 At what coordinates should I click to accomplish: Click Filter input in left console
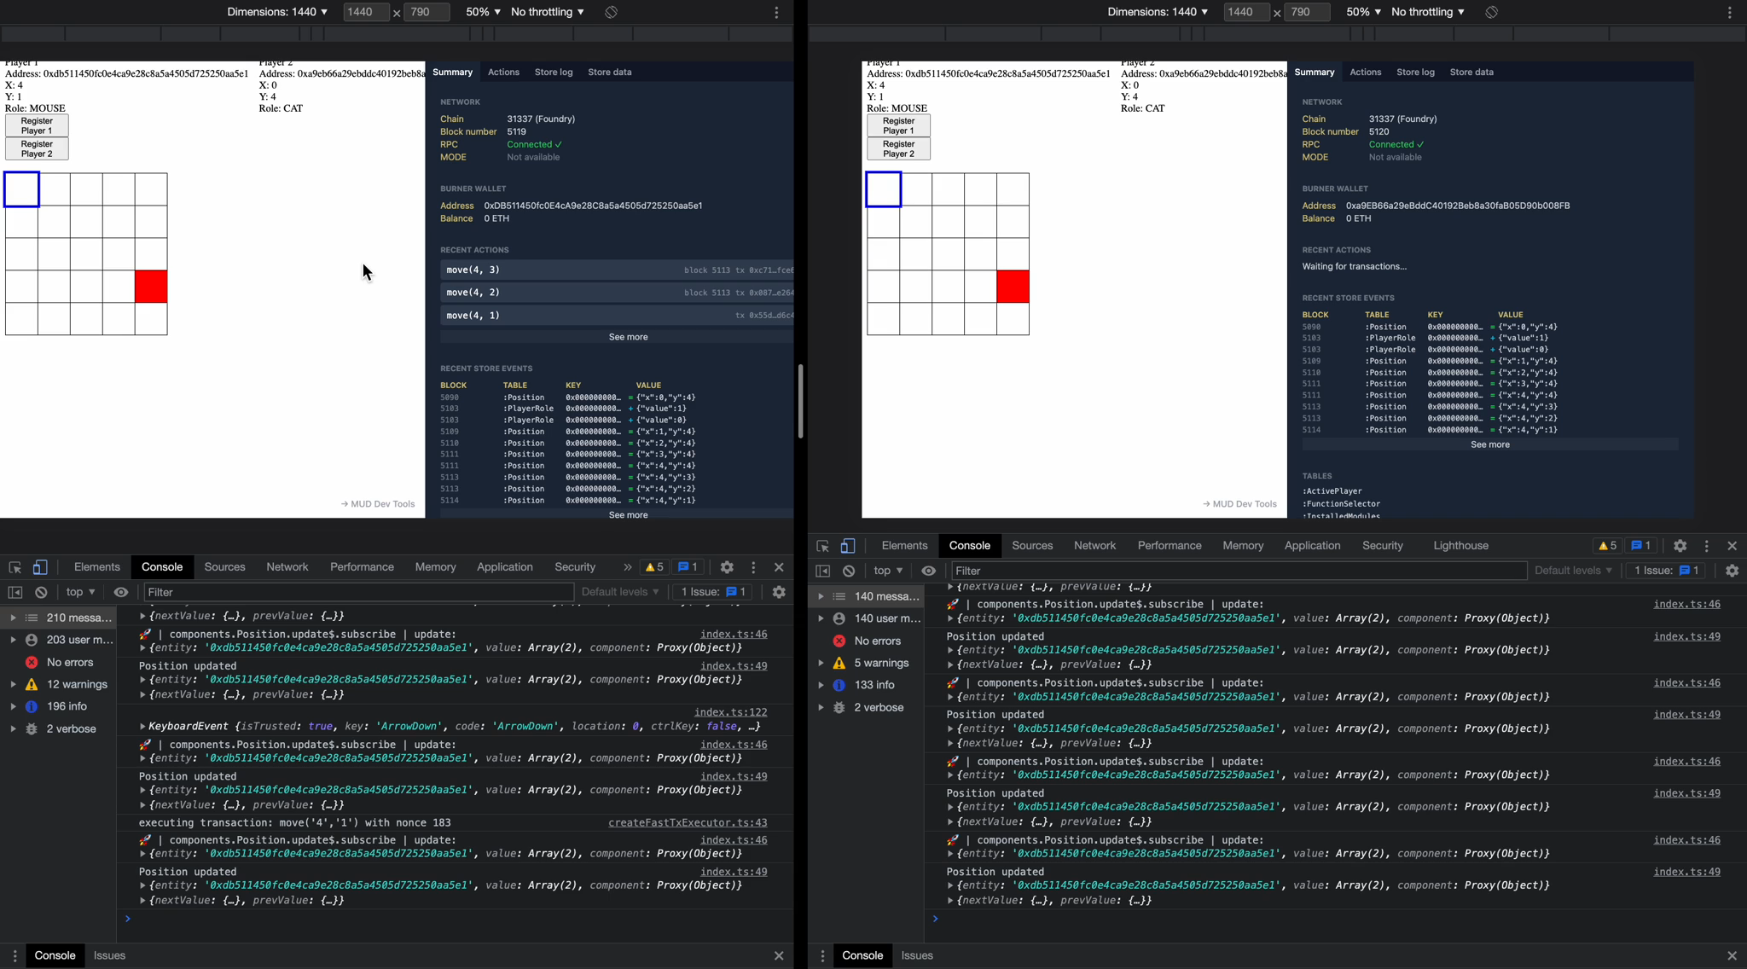click(358, 592)
